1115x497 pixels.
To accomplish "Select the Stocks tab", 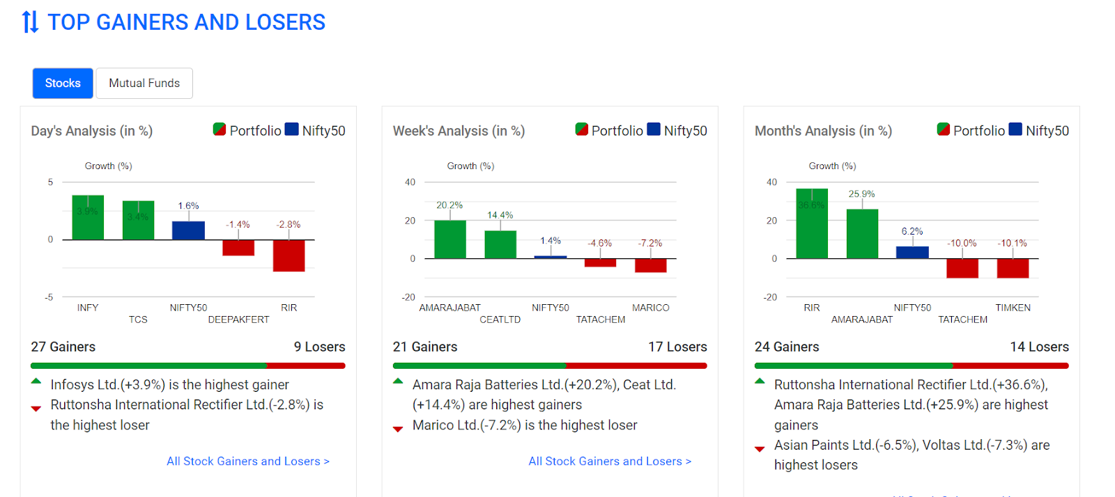I will point(63,84).
